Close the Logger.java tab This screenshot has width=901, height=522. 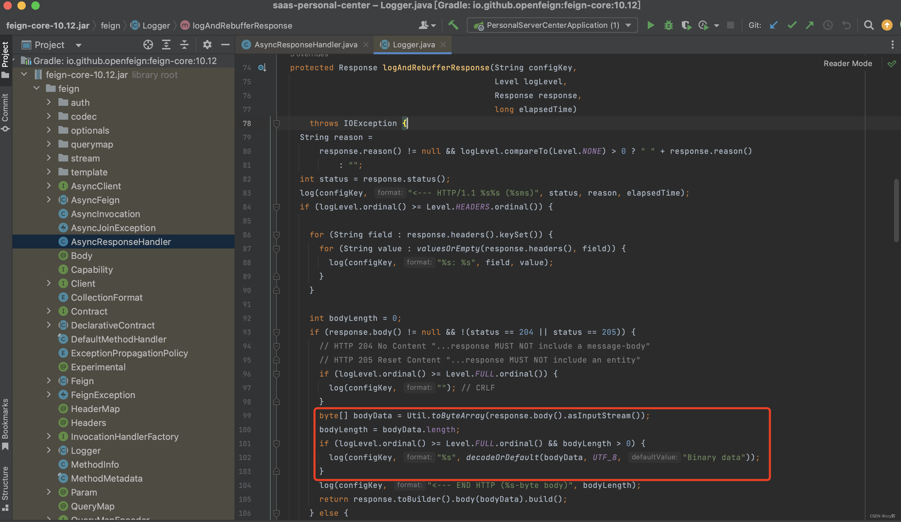(x=443, y=45)
